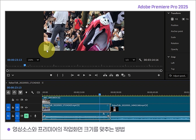The image size is (196, 140).
Task: Mark In point in Program Monitor
Action: pos(57,75)
